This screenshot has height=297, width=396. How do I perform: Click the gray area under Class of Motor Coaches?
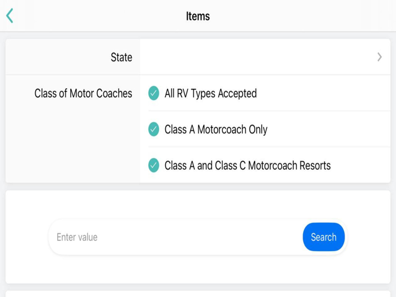click(x=74, y=147)
